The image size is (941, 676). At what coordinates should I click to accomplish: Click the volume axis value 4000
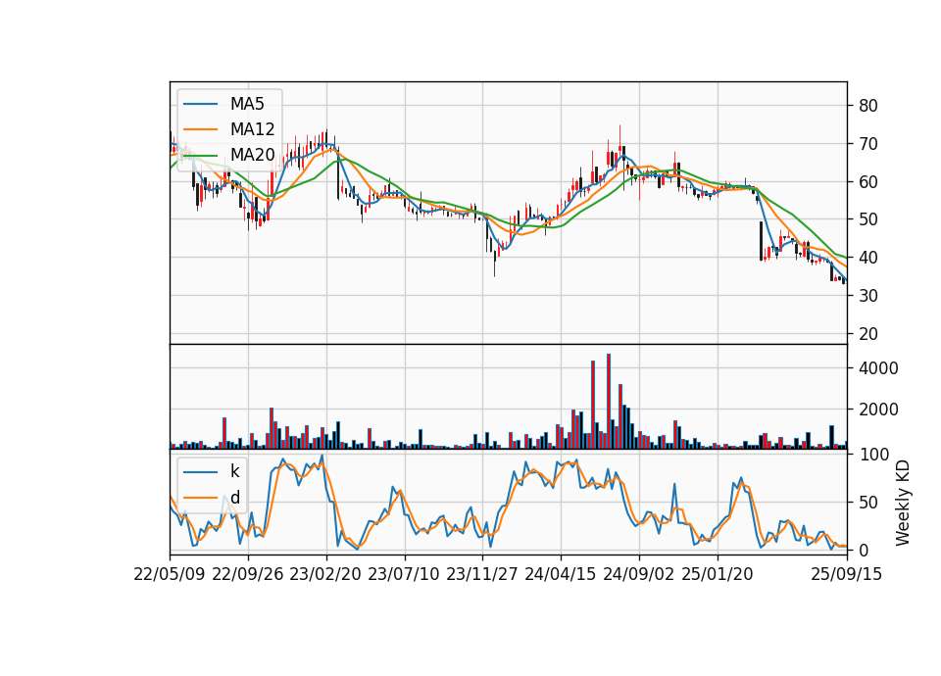(x=878, y=368)
